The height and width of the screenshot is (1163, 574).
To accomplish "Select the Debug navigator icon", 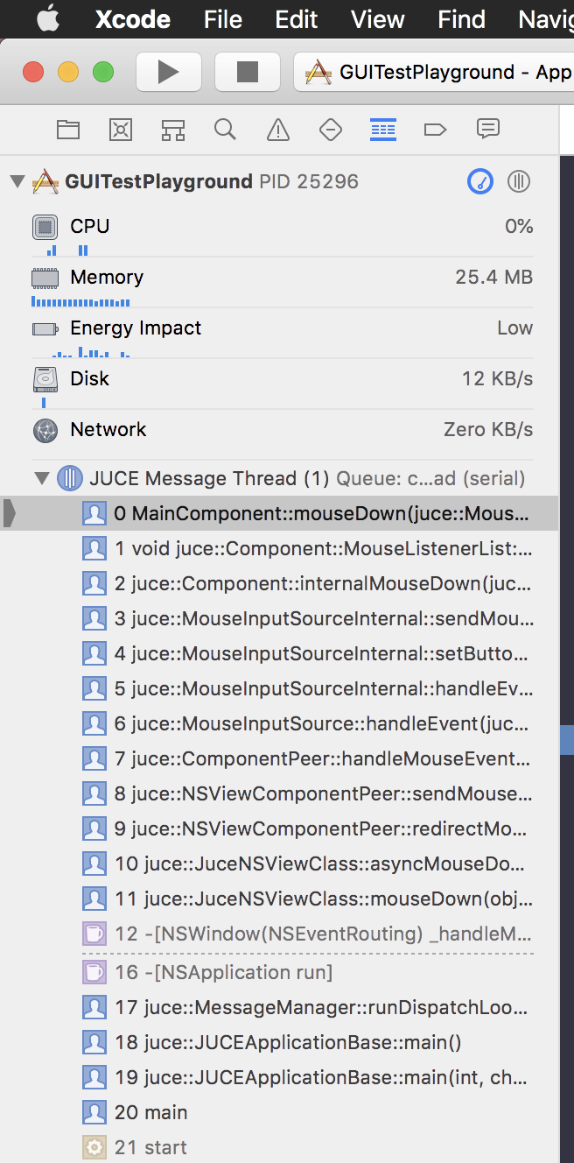I will tap(383, 130).
